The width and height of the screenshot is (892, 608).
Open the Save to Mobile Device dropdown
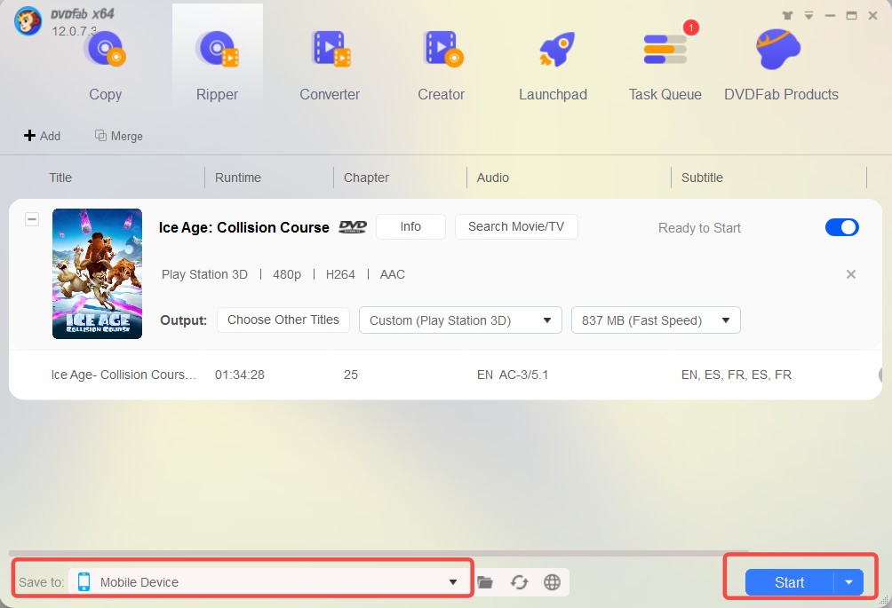(x=453, y=582)
